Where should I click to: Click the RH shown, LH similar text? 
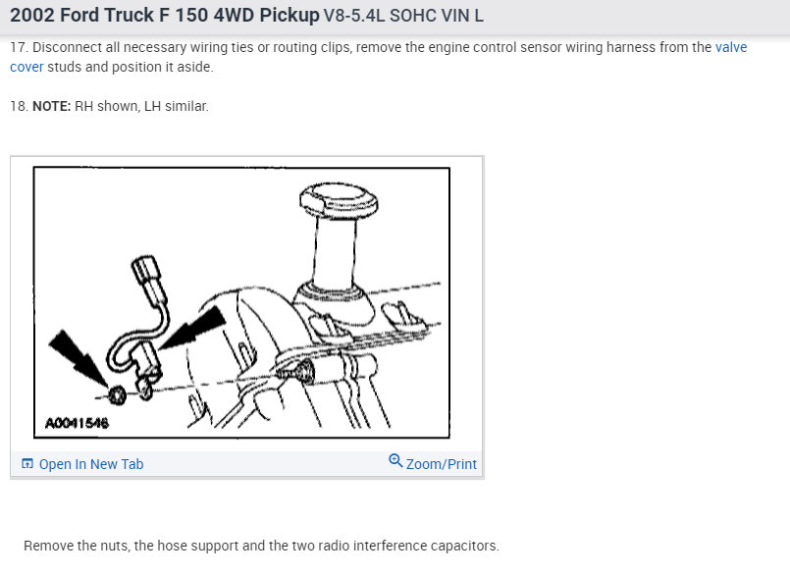(x=141, y=106)
